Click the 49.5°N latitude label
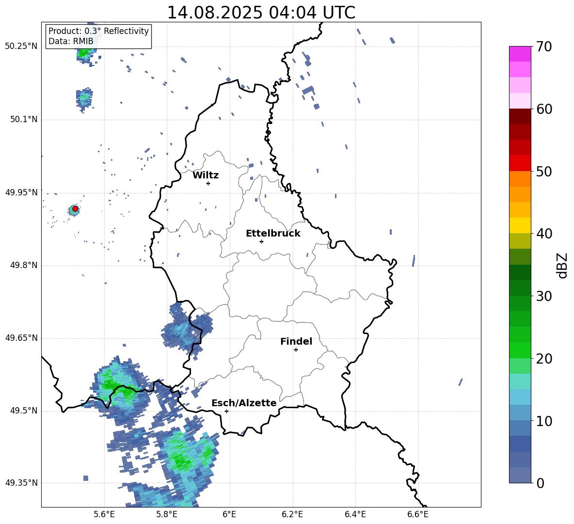 click(24, 411)
